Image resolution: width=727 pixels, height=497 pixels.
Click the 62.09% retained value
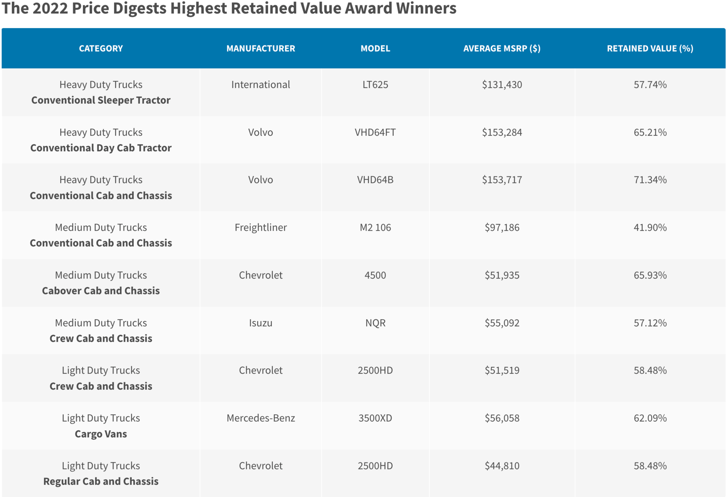point(650,418)
